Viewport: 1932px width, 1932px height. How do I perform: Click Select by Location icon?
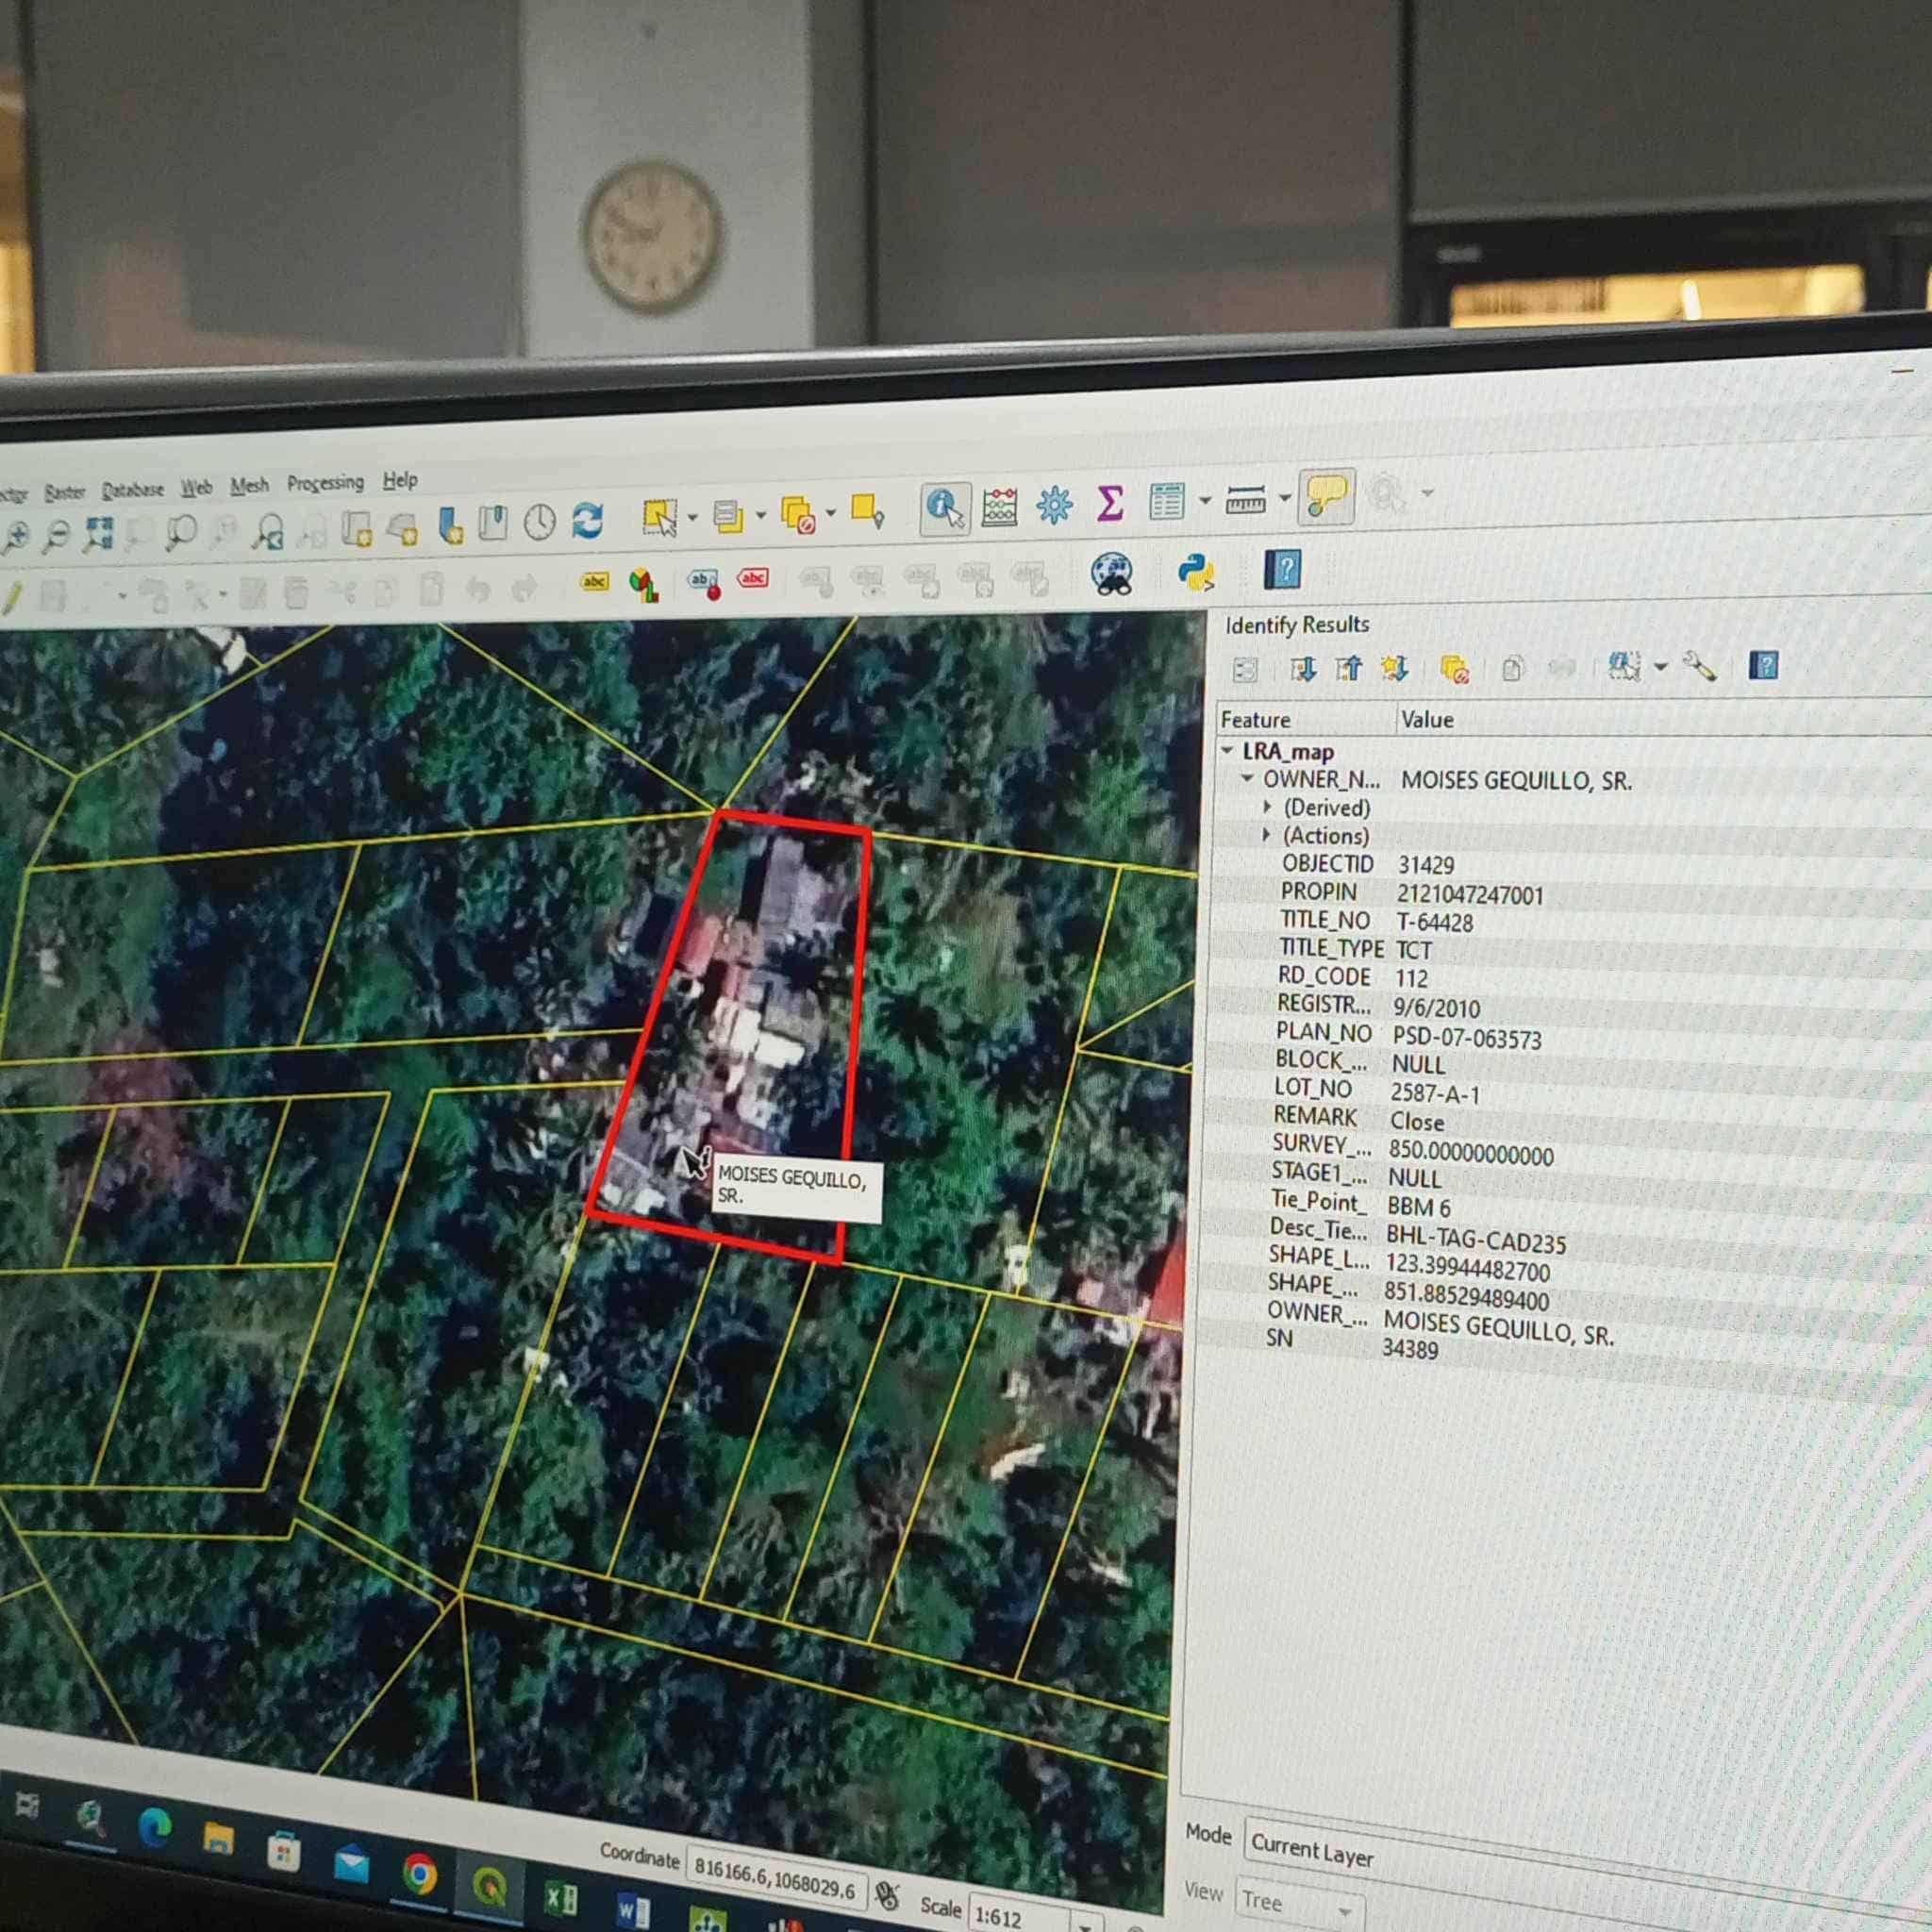[867, 511]
